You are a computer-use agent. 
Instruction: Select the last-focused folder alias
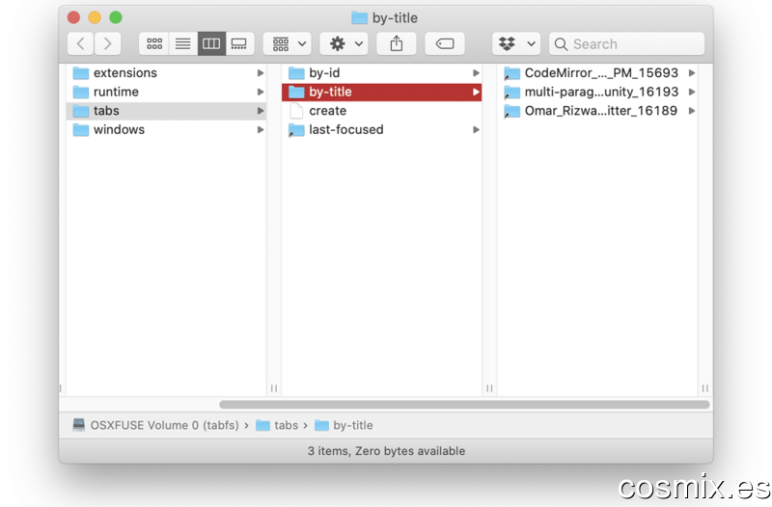[x=381, y=130]
